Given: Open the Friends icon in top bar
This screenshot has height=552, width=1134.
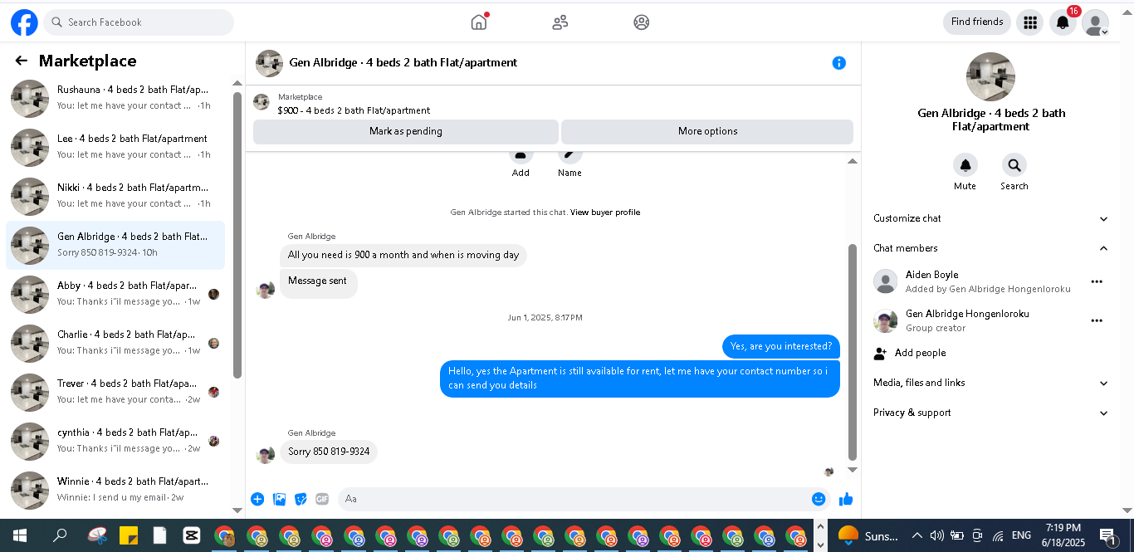Looking at the screenshot, I should [560, 22].
